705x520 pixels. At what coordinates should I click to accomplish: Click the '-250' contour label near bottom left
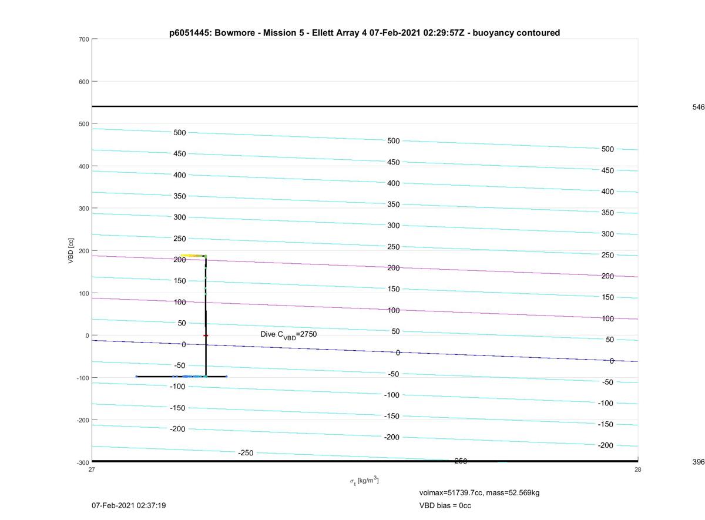tap(246, 453)
